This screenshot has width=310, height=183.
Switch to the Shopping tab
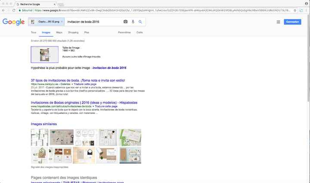tap(73, 32)
